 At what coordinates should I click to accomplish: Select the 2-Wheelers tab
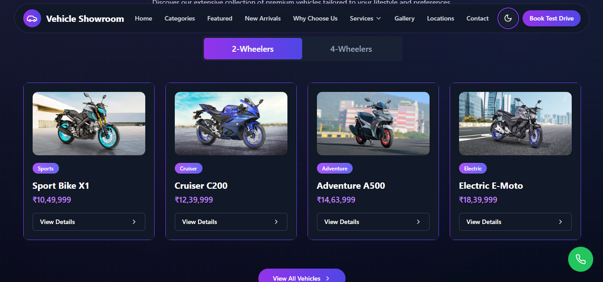tap(253, 49)
